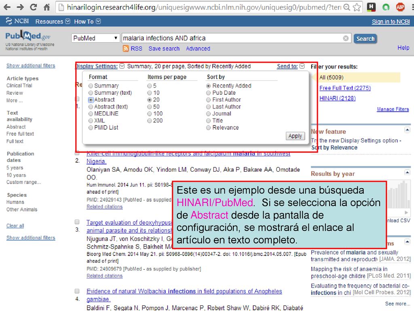Collapse the Results by year panel
This screenshot has width=414, height=311.
click(x=407, y=173)
